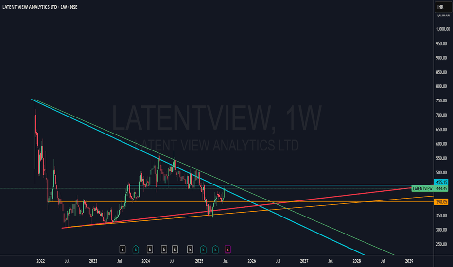Click the 2024 label on the time axis
Image resolution: width=453 pixels, height=267 pixels.
pyautogui.click(x=146, y=261)
